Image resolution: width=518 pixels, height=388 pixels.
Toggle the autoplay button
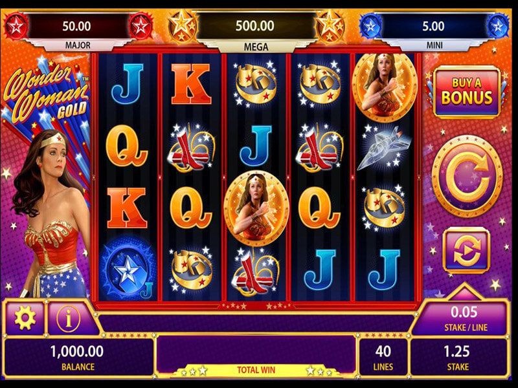(x=466, y=250)
